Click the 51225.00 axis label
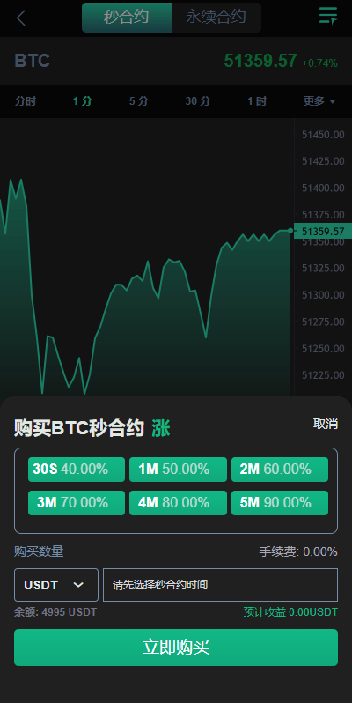Viewport: 352px width, 703px height. coord(323,375)
